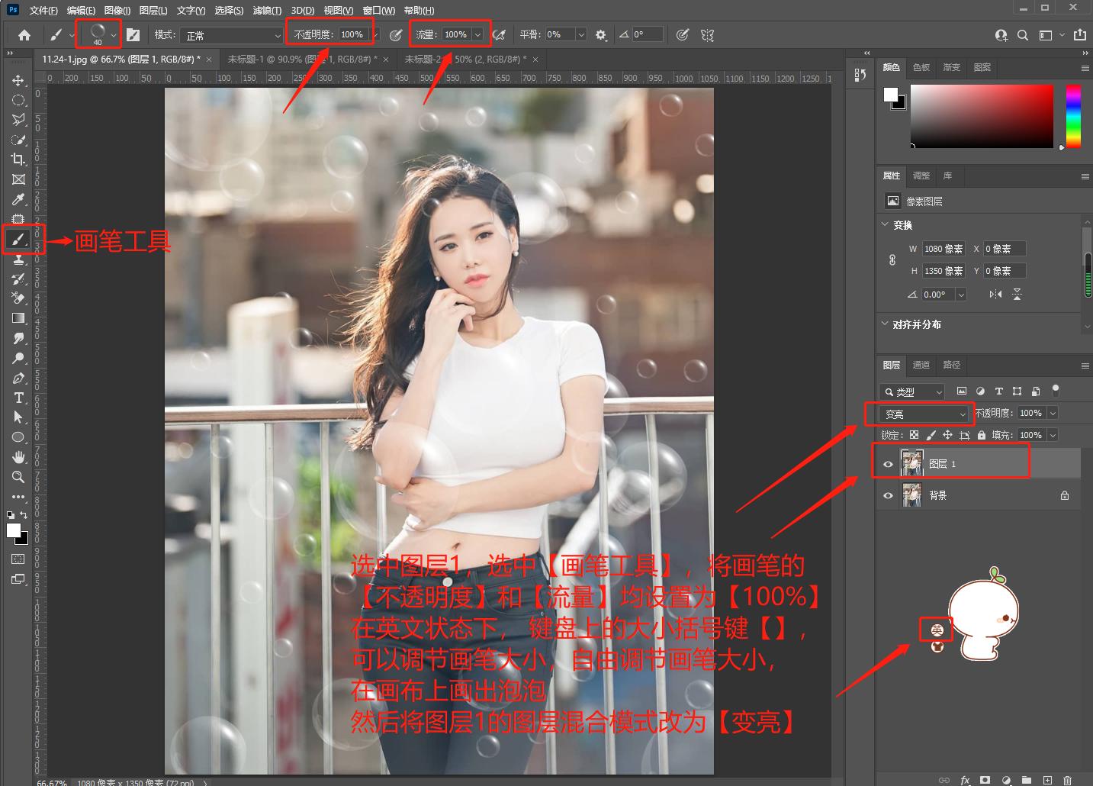The height and width of the screenshot is (786, 1093).
Task: Select the Eyedropper tool
Action: (18, 199)
